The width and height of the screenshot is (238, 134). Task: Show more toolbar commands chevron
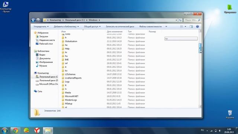[166, 26]
